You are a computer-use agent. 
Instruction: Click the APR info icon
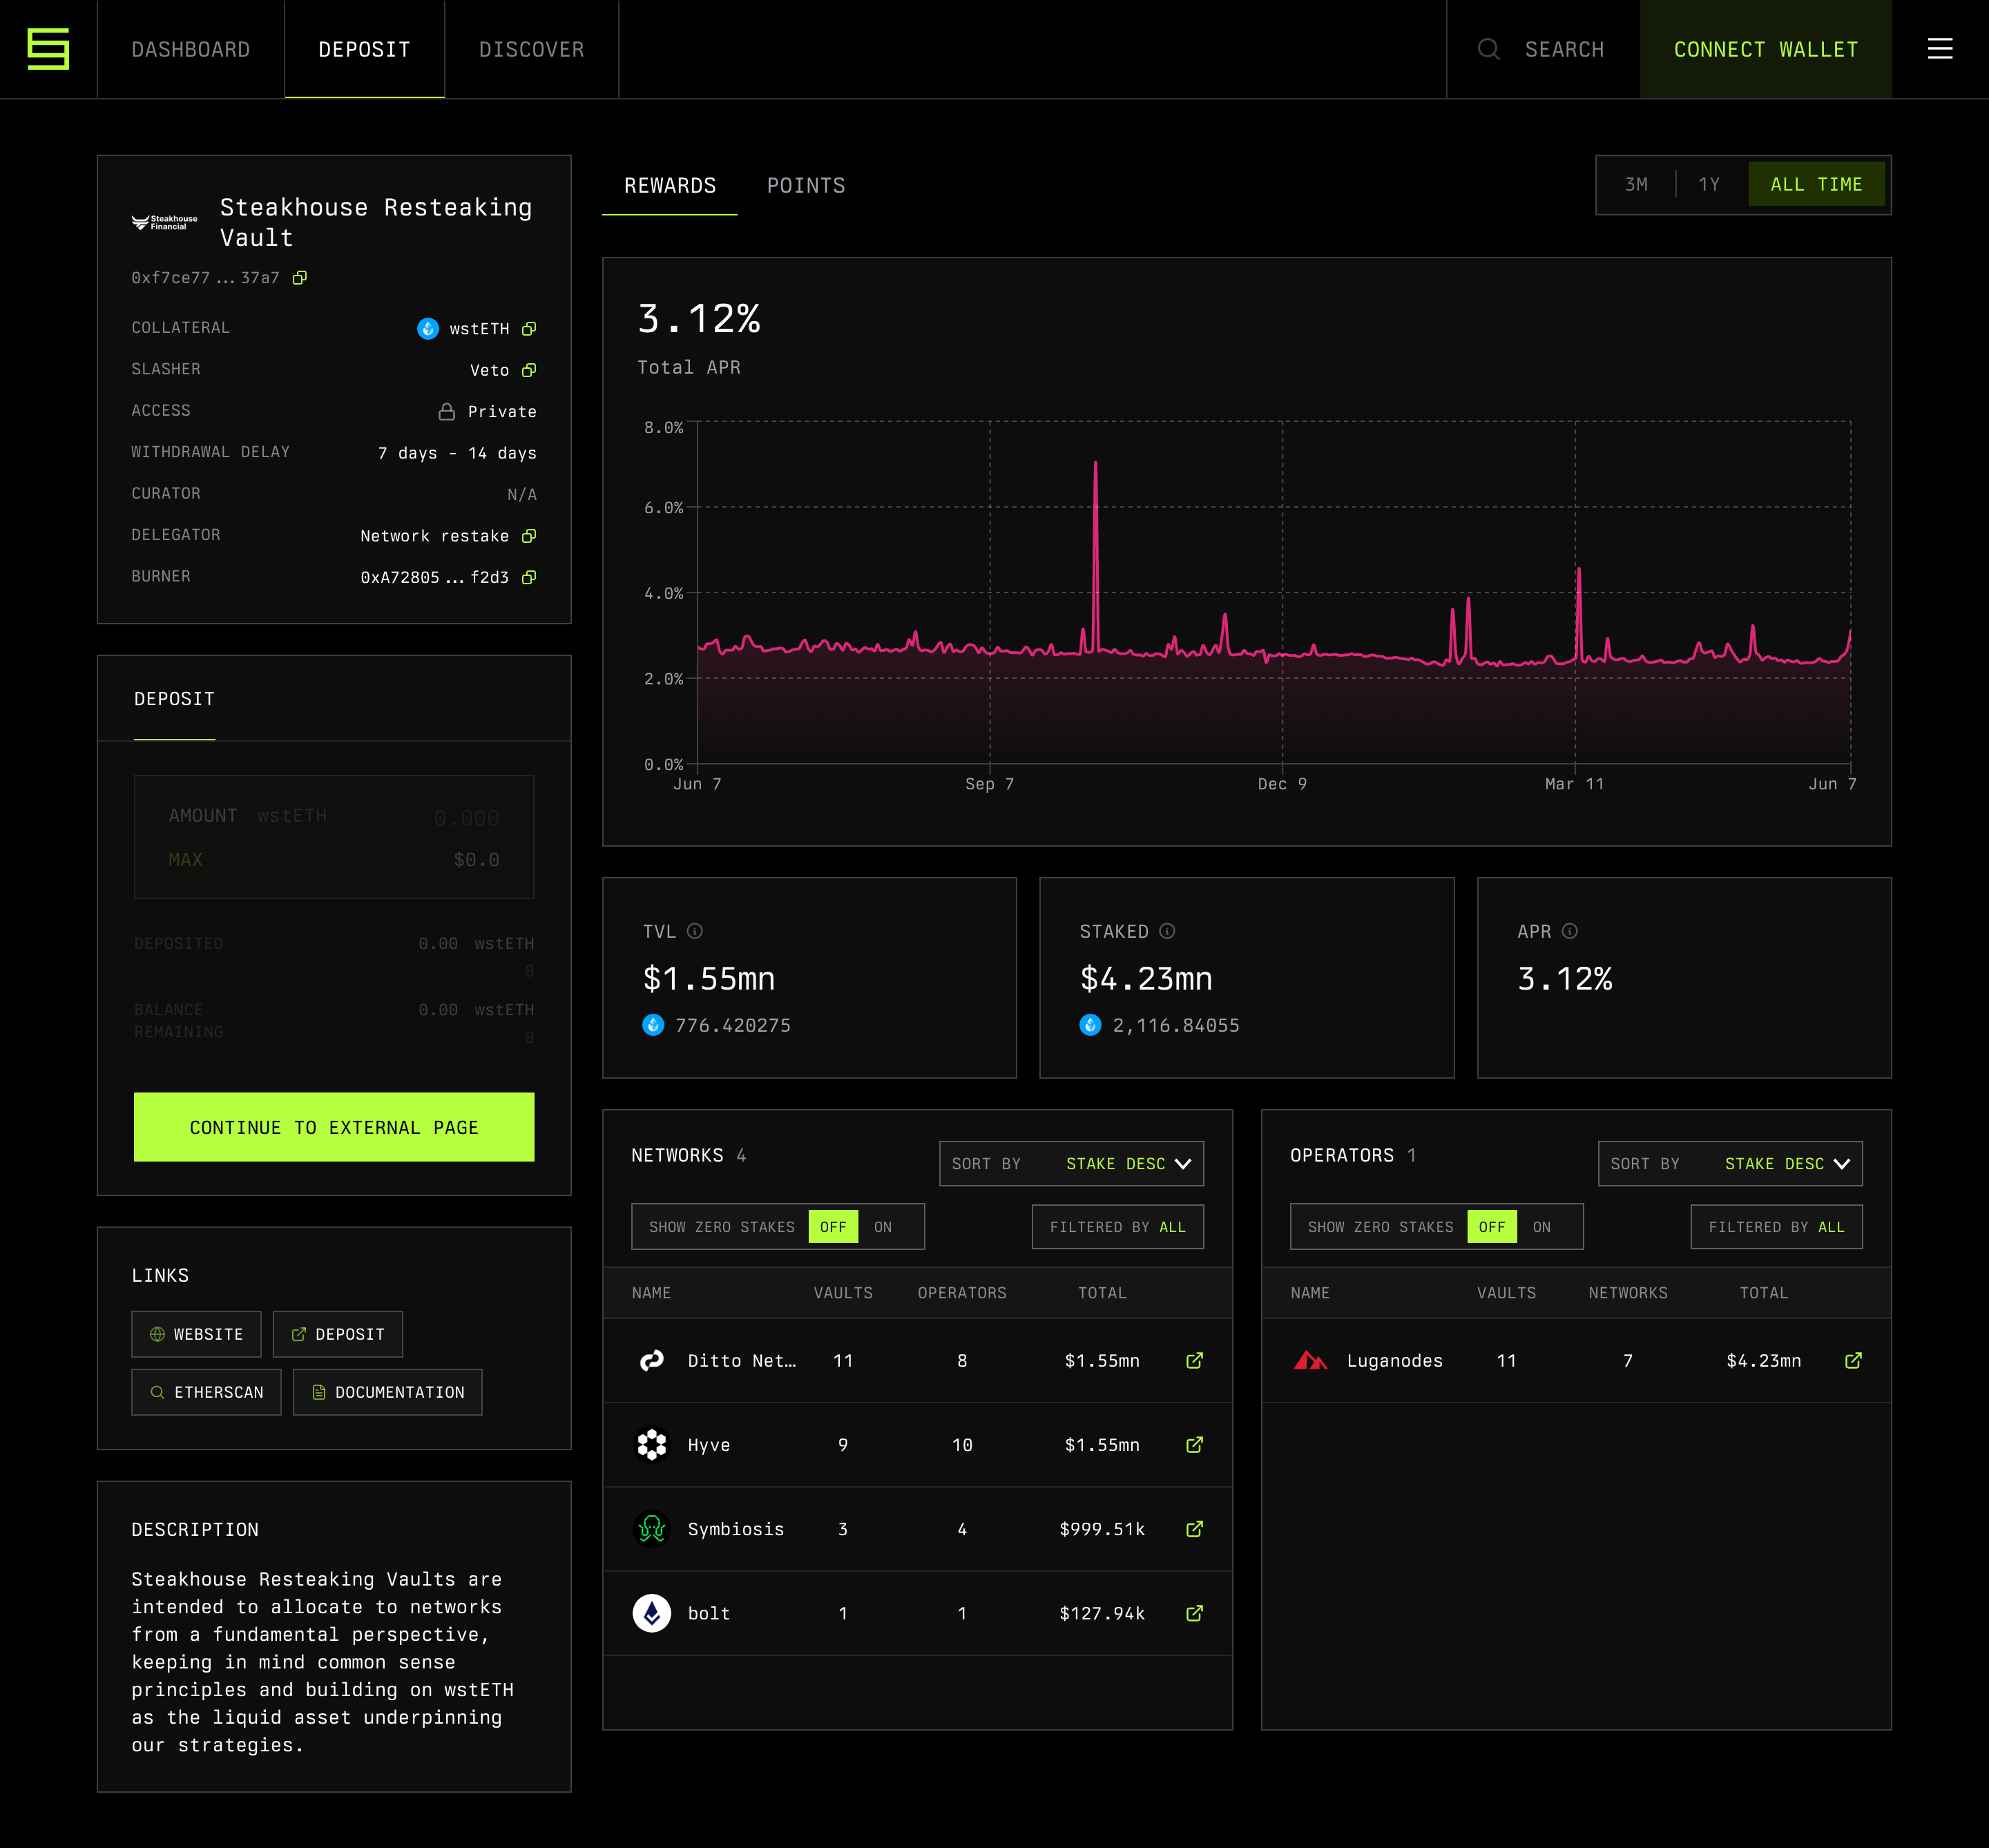1570,931
